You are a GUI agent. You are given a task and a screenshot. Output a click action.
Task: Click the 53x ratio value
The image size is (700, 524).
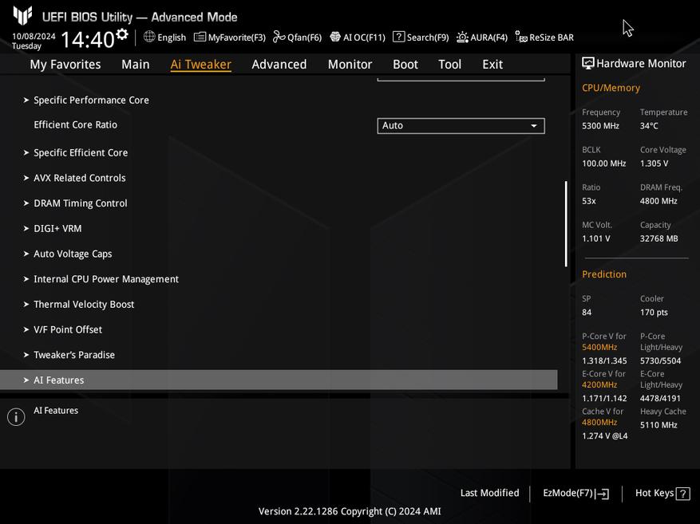pos(589,201)
